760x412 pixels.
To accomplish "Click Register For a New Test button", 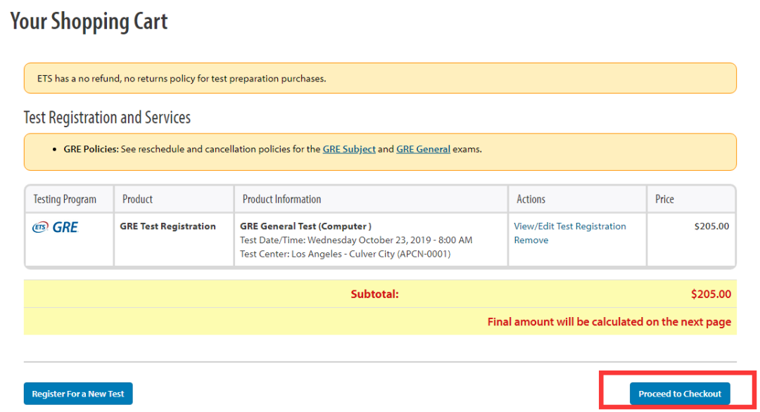I will point(78,394).
